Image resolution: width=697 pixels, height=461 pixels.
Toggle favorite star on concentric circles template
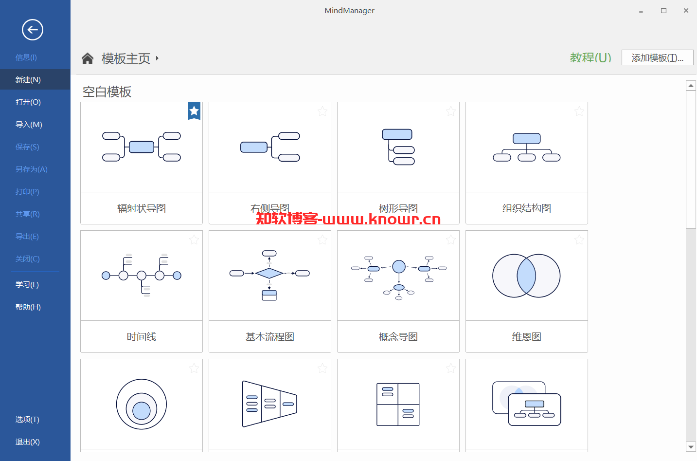[194, 369]
